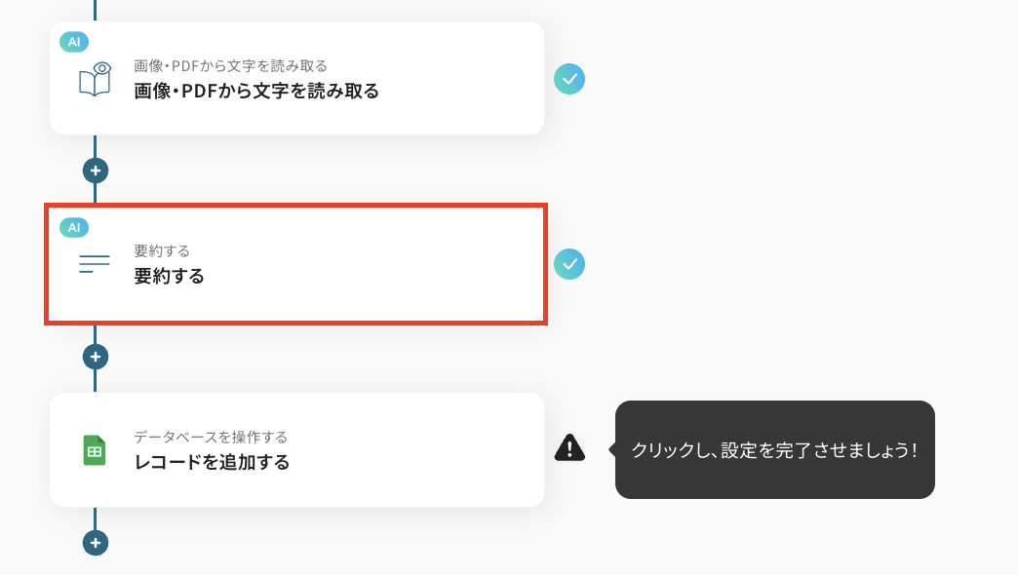Click the warning triangle icon
The image size is (1018, 575).
pyautogui.click(x=569, y=447)
